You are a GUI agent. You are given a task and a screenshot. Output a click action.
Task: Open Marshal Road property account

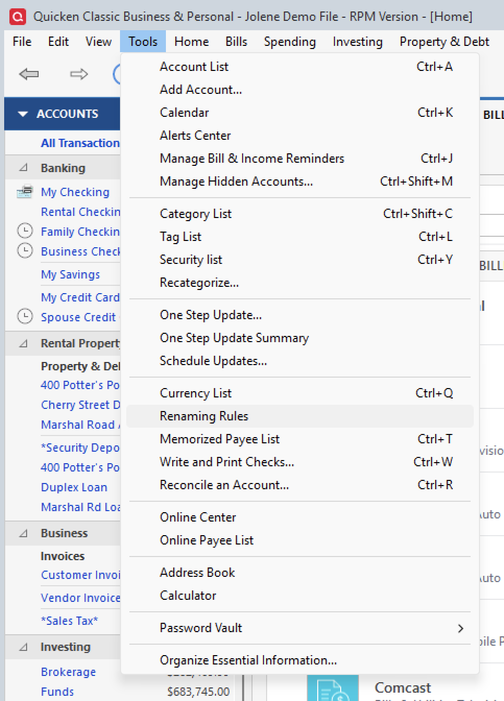(x=80, y=425)
